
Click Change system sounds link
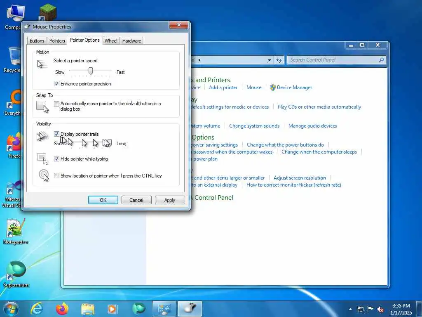click(x=254, y=125)
